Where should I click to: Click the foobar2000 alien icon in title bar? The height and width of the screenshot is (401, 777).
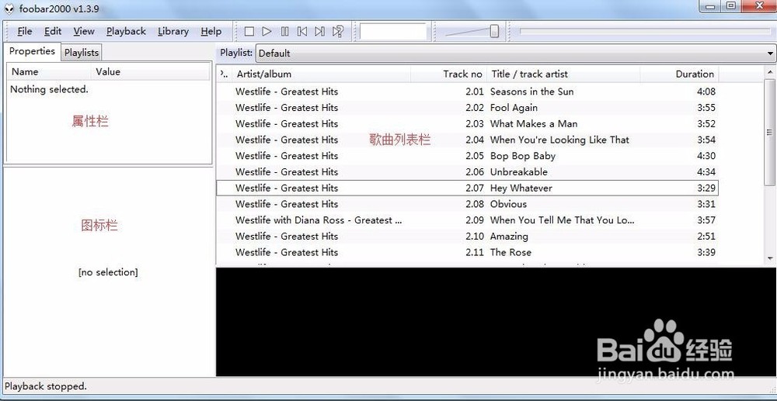point(9,8)
